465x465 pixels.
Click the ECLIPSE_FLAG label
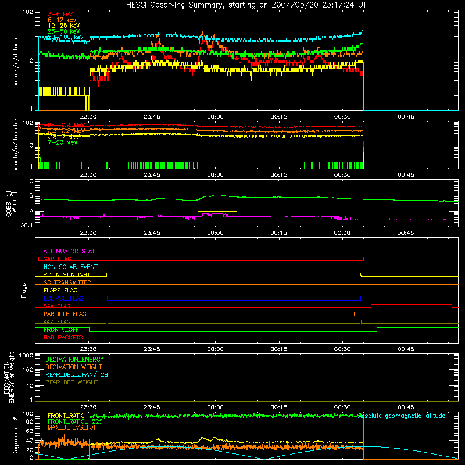tap(63, 298)
